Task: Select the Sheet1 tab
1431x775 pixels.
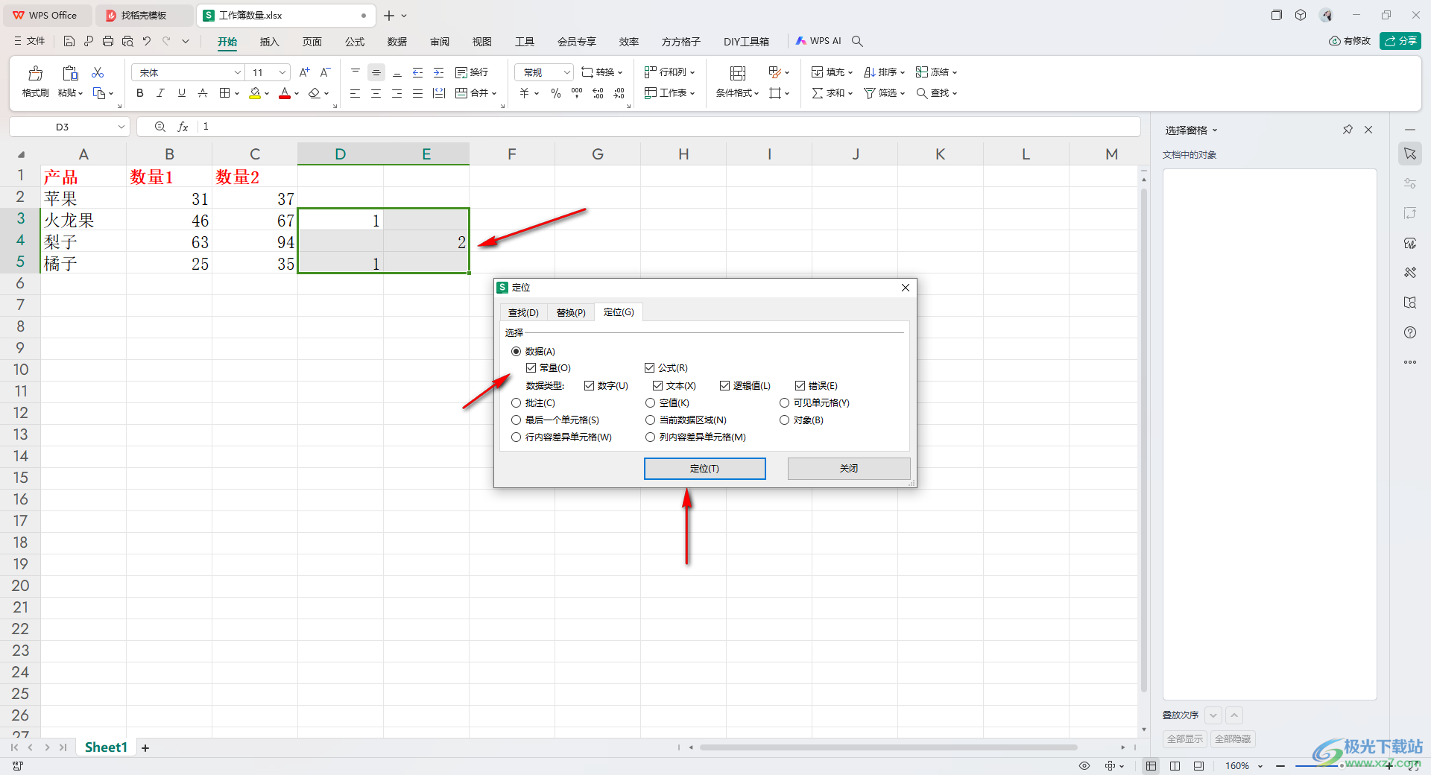Action: click(106, 747)
